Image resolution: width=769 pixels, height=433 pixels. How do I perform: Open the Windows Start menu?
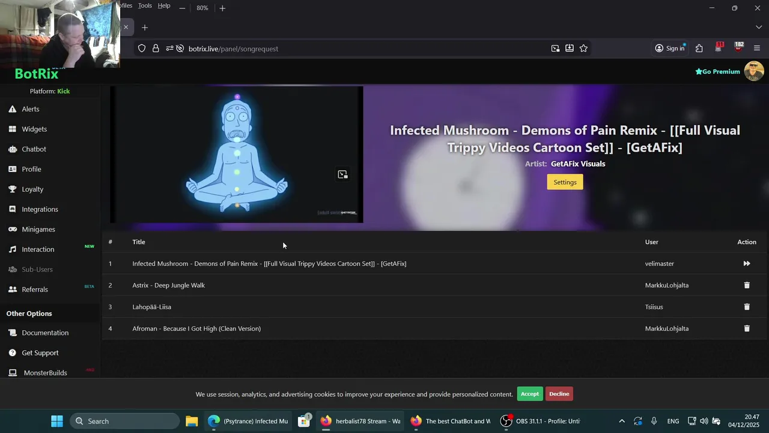tap(57, 421)
